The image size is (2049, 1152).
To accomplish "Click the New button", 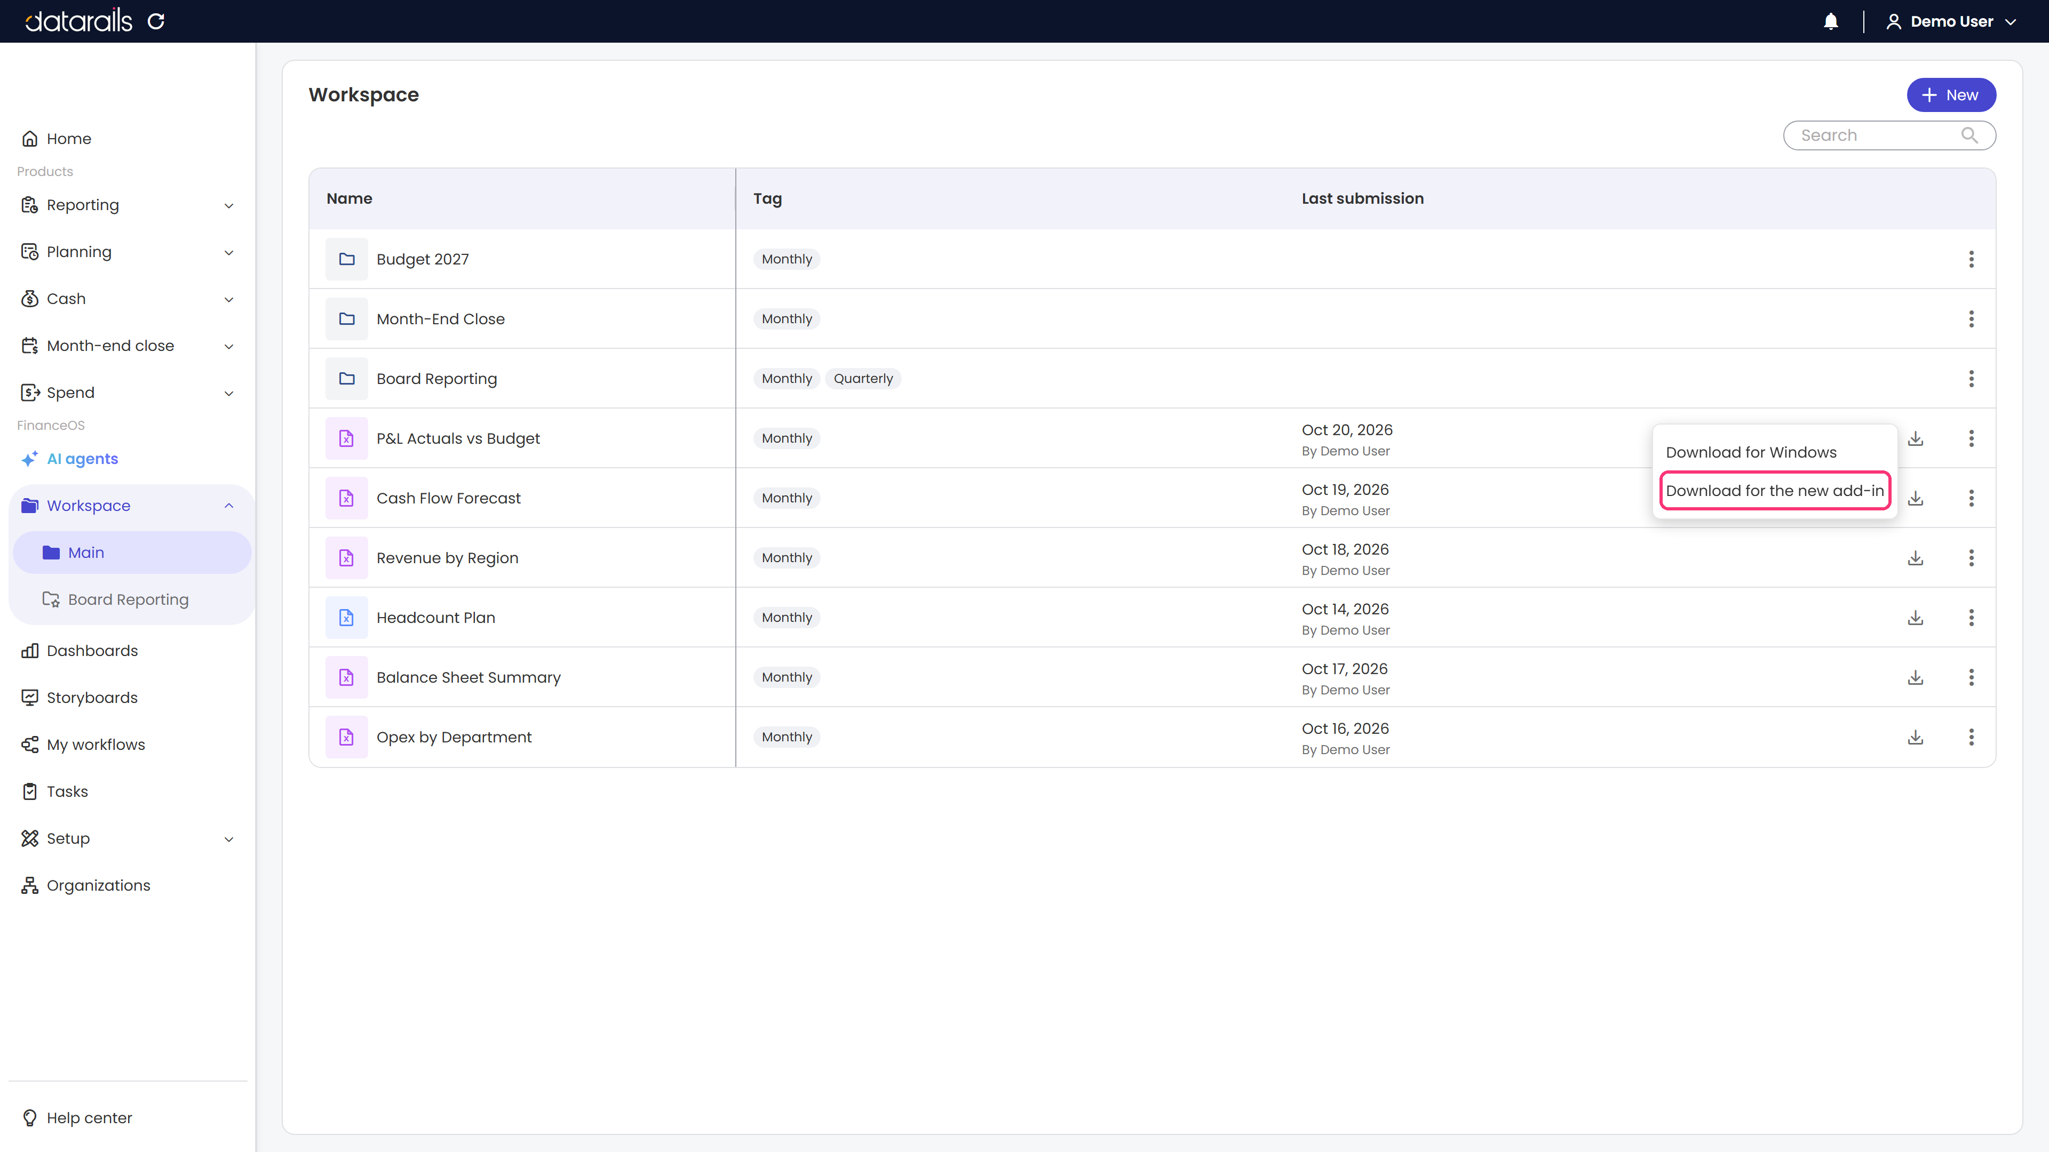I will tap(1950, 94).
